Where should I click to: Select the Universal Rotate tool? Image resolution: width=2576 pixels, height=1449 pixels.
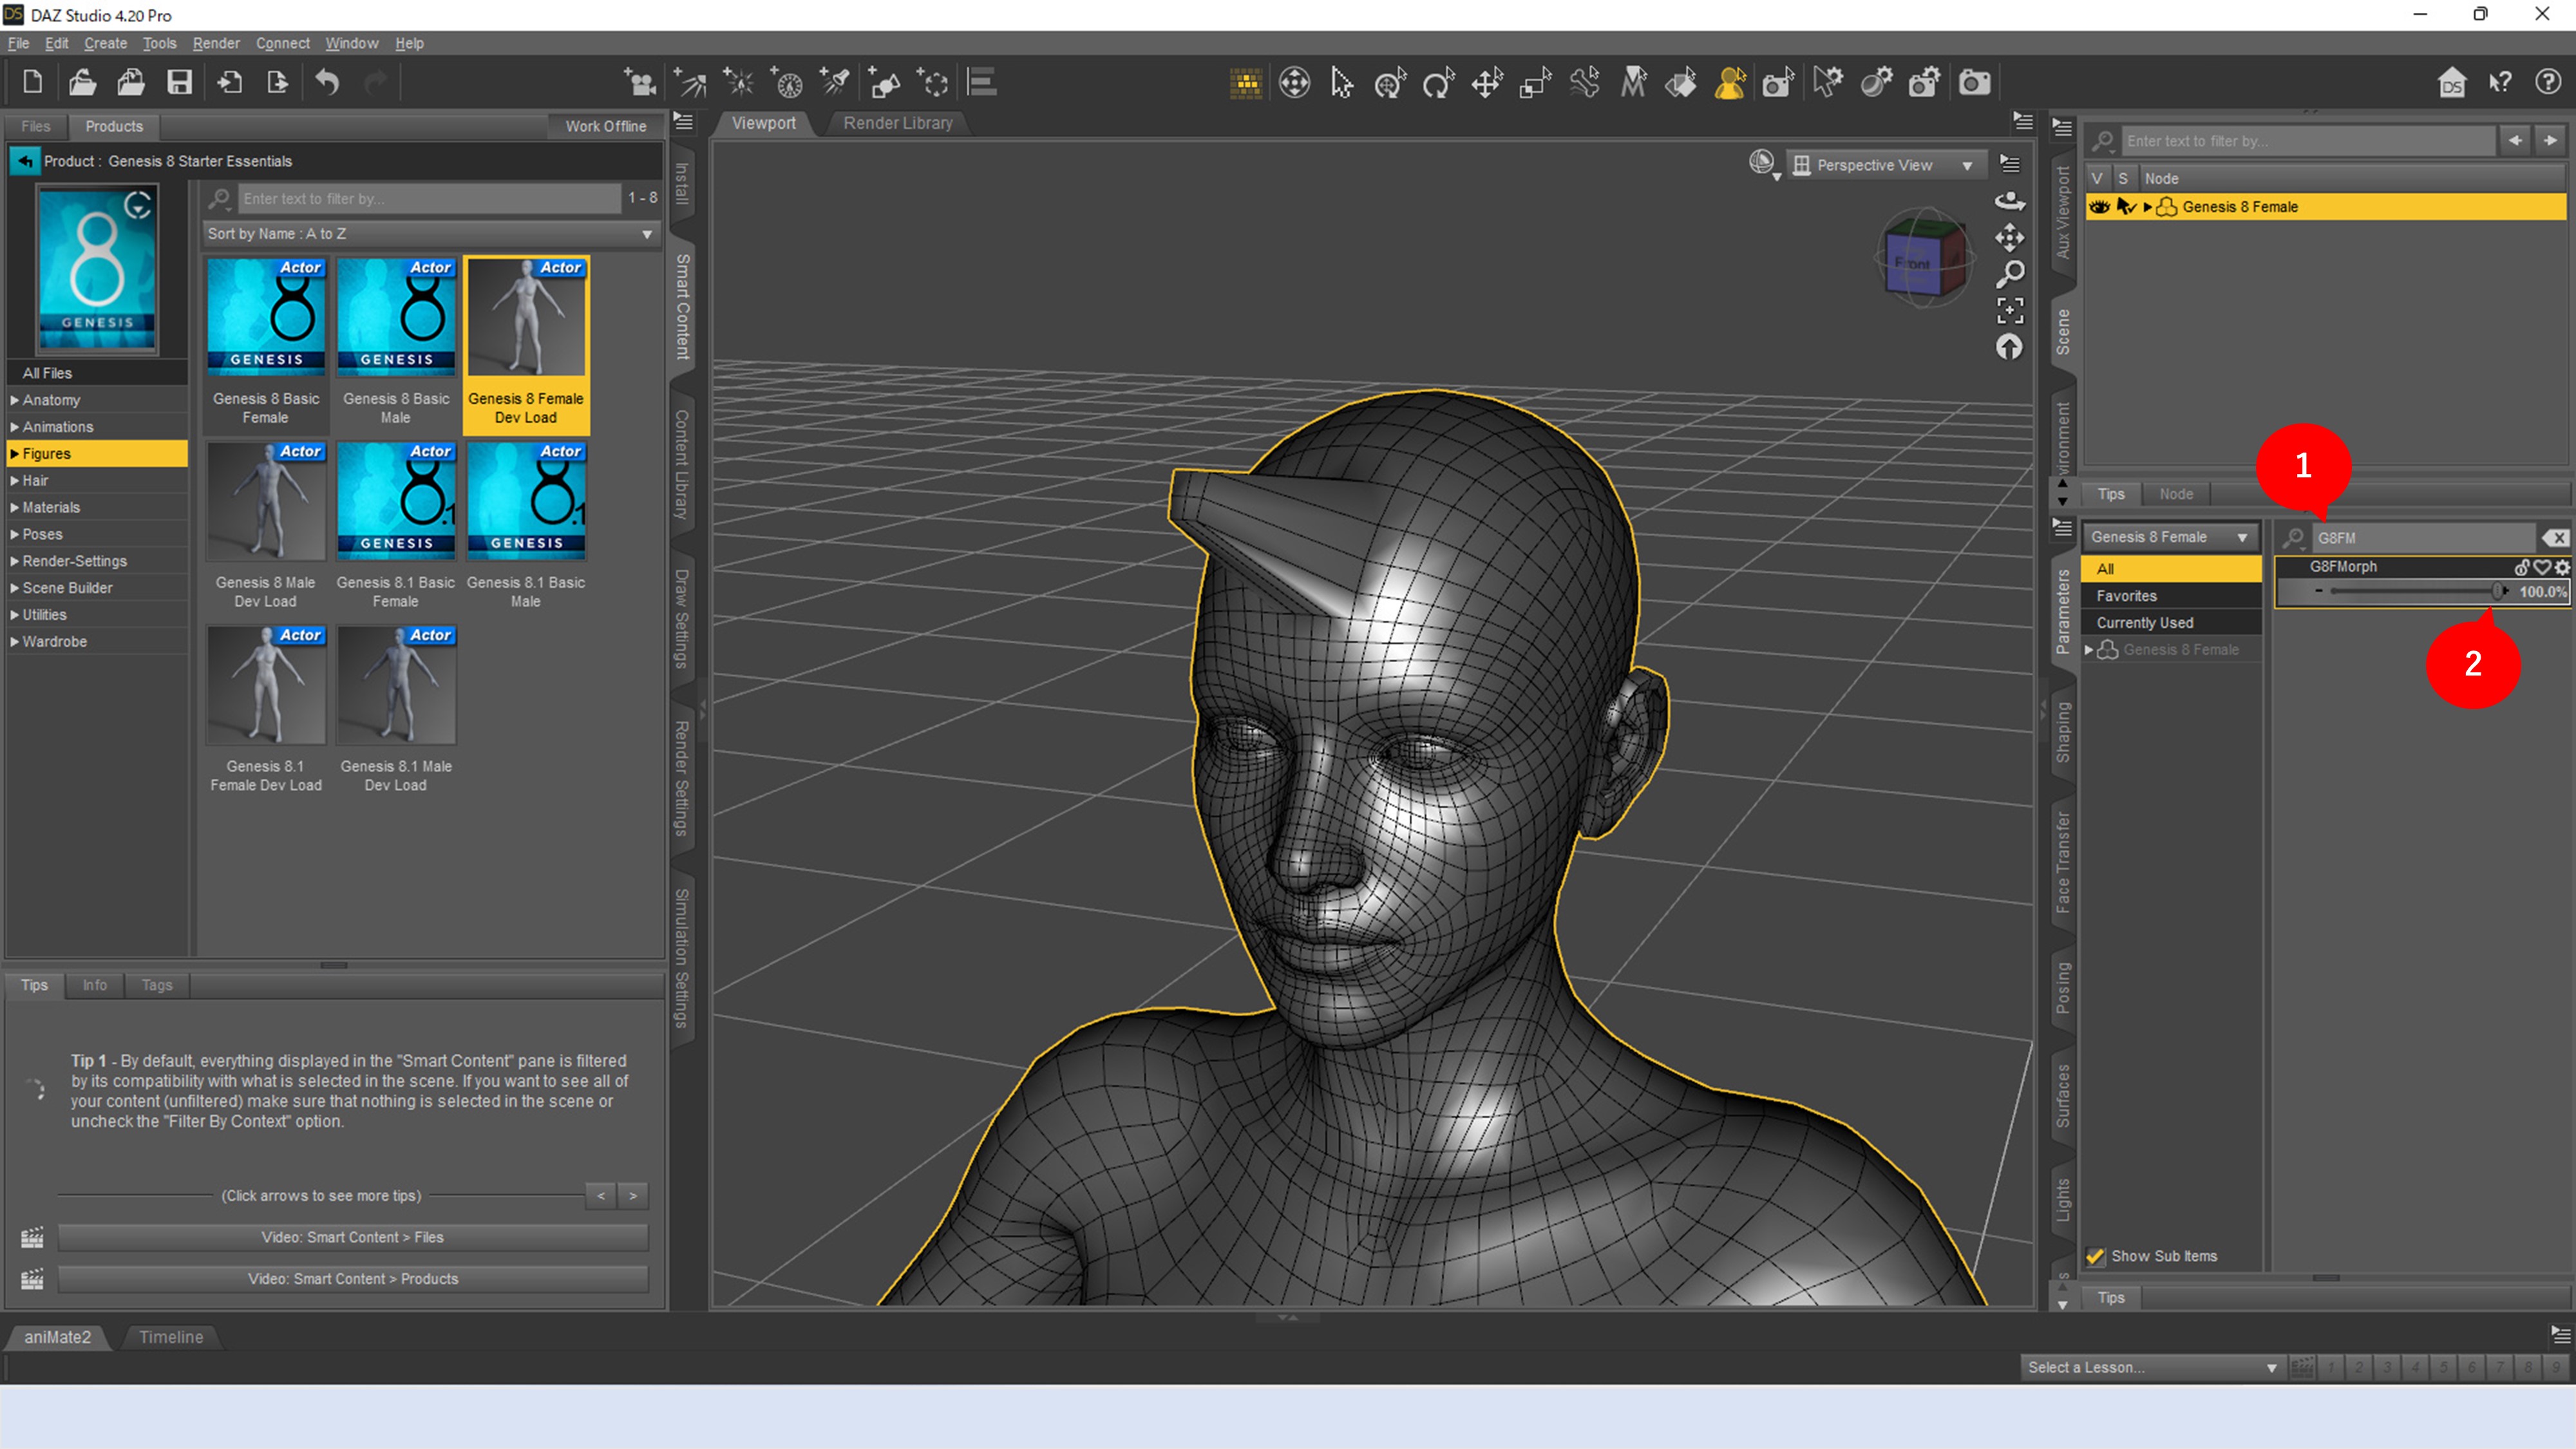click(x=1438, y=83)
